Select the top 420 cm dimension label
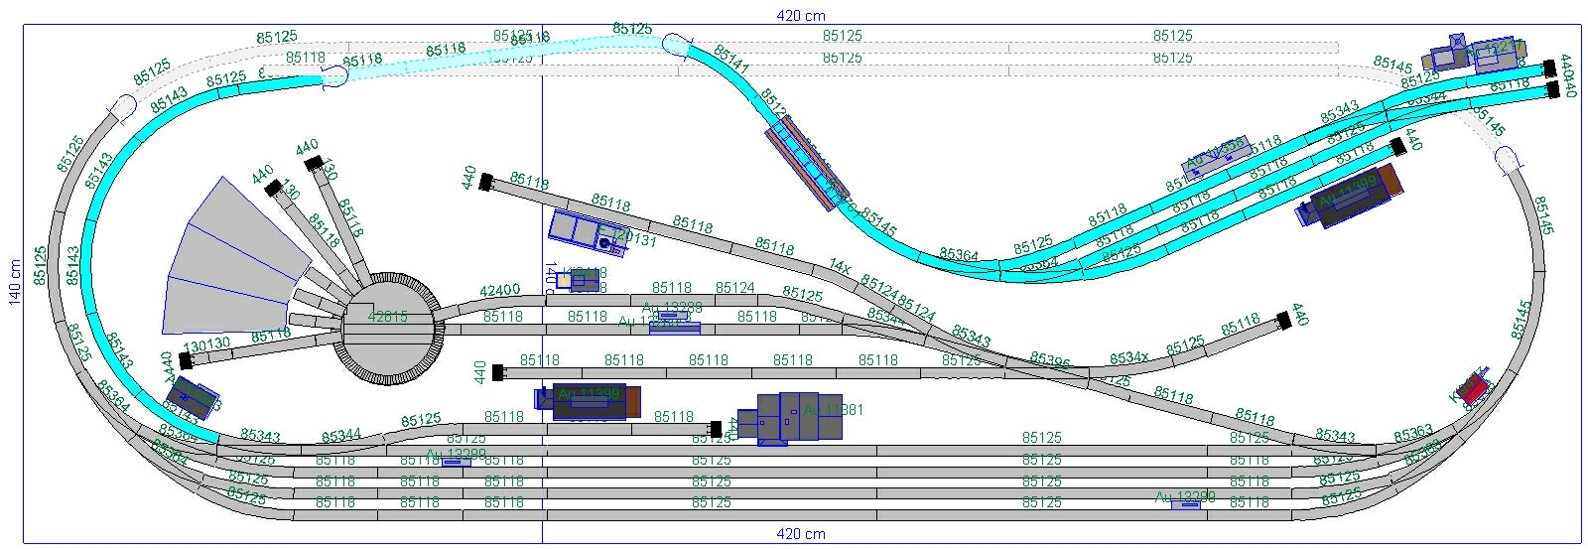1588x550 pixels. pyautogui.click(x=800, y=16)
